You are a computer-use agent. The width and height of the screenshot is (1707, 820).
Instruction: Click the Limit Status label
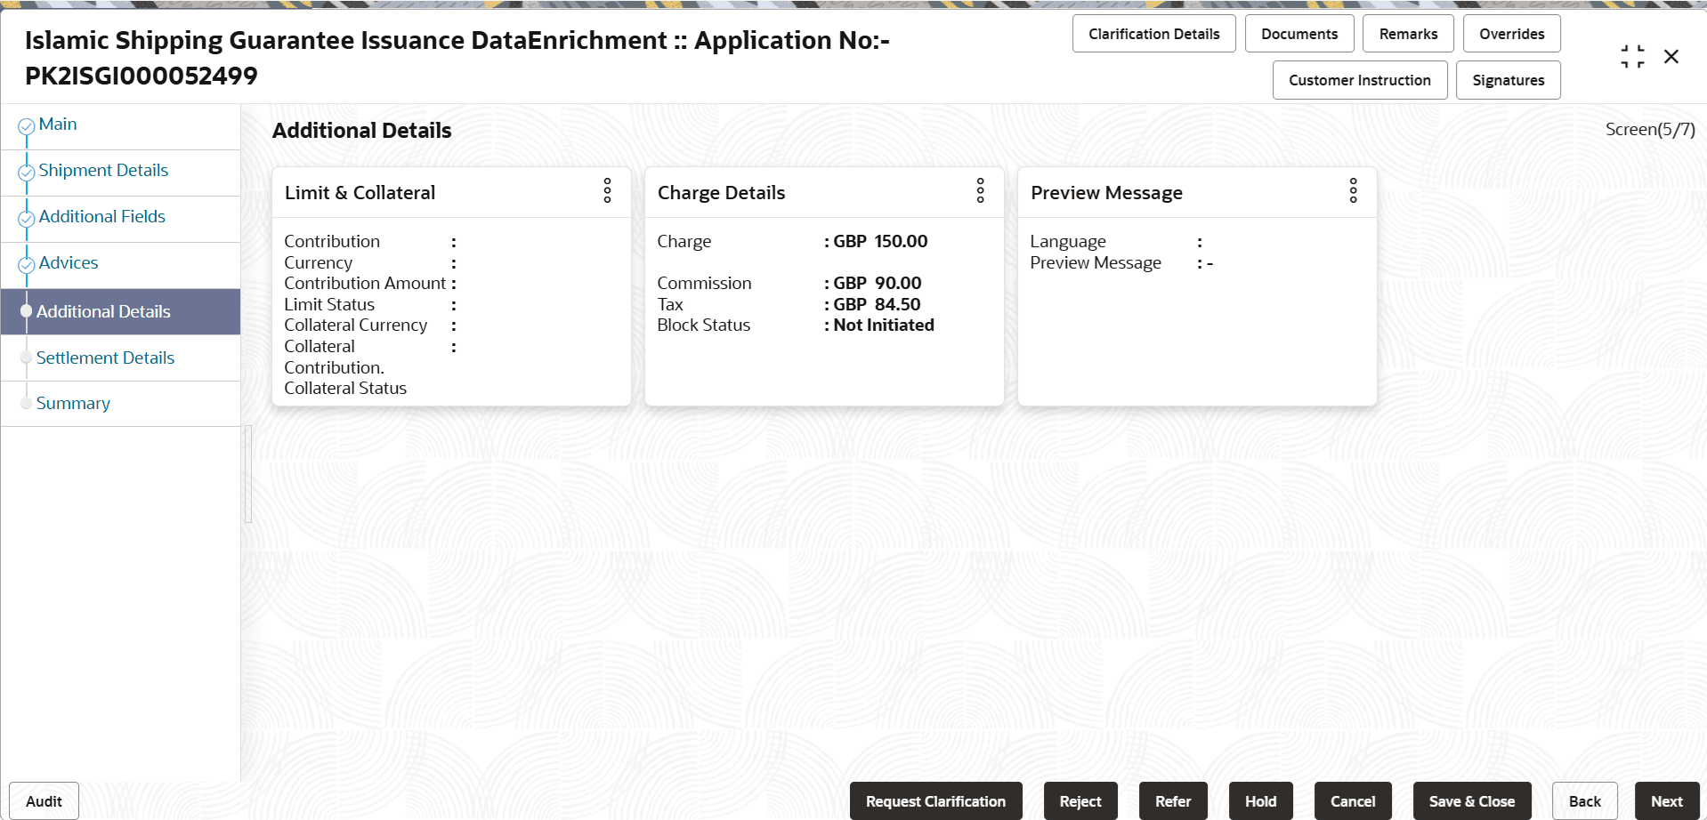[329, 305]
